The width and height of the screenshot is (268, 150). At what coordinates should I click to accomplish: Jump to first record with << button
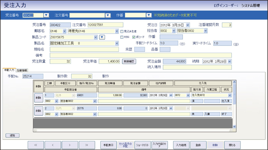point(36,145)
